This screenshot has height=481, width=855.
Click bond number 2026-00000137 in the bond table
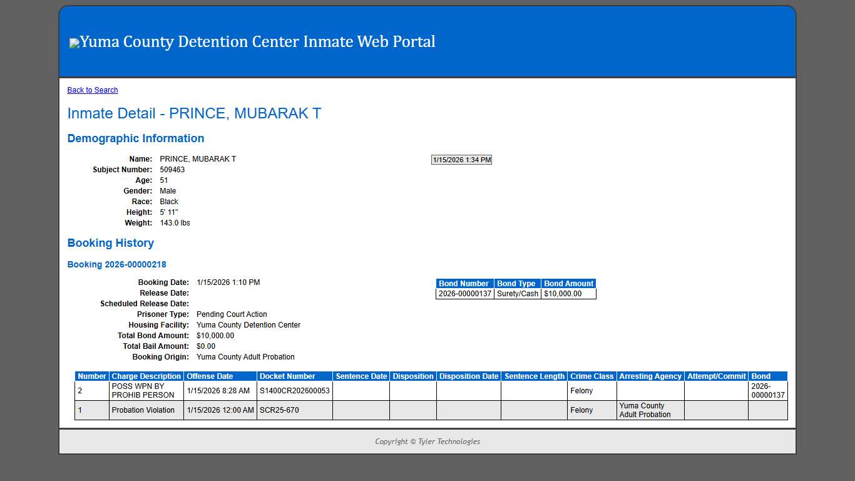click(x=464, y=293)
